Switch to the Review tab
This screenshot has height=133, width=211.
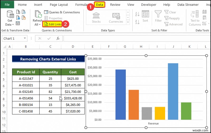[115, 5]
